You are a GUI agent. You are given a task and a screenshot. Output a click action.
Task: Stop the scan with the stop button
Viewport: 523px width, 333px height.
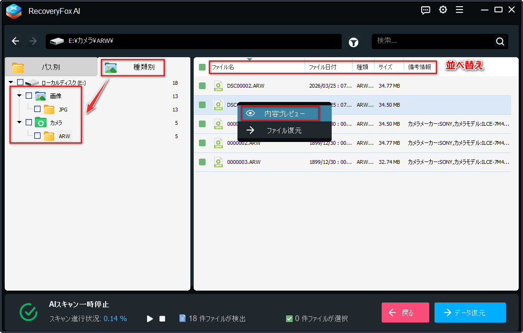coord(162,319)
